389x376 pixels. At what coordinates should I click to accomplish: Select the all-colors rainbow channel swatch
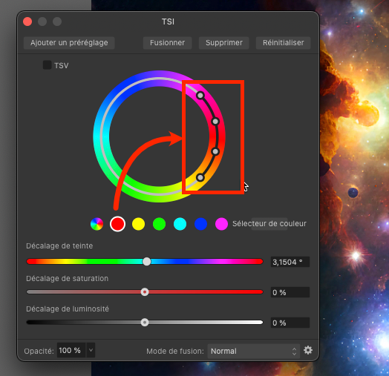(97, 224)
